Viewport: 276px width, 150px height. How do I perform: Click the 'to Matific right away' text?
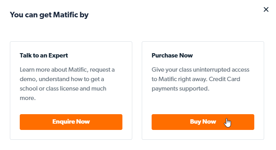click(x=179, y=79)
